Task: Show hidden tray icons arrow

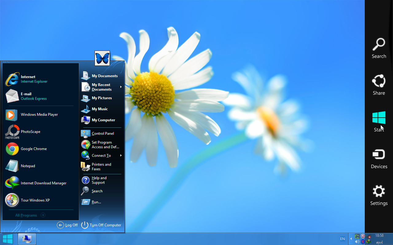Action: click(x=351, y=239)
